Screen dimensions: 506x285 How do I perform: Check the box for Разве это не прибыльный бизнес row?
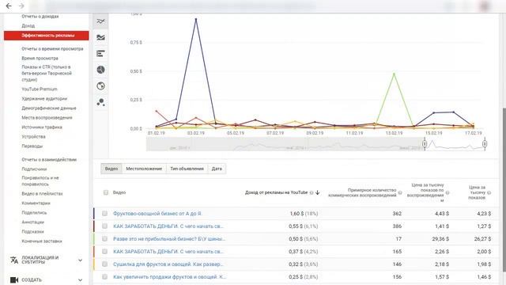104,239
